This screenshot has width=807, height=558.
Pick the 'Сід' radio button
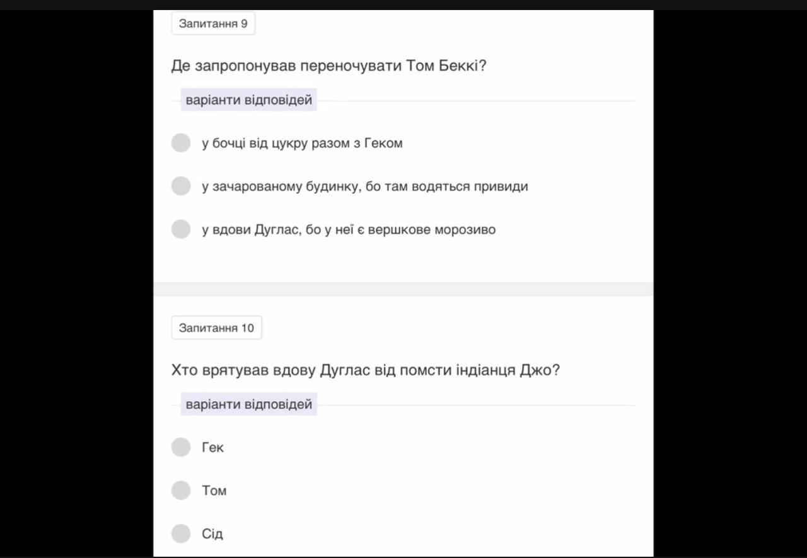click(181, 533)
